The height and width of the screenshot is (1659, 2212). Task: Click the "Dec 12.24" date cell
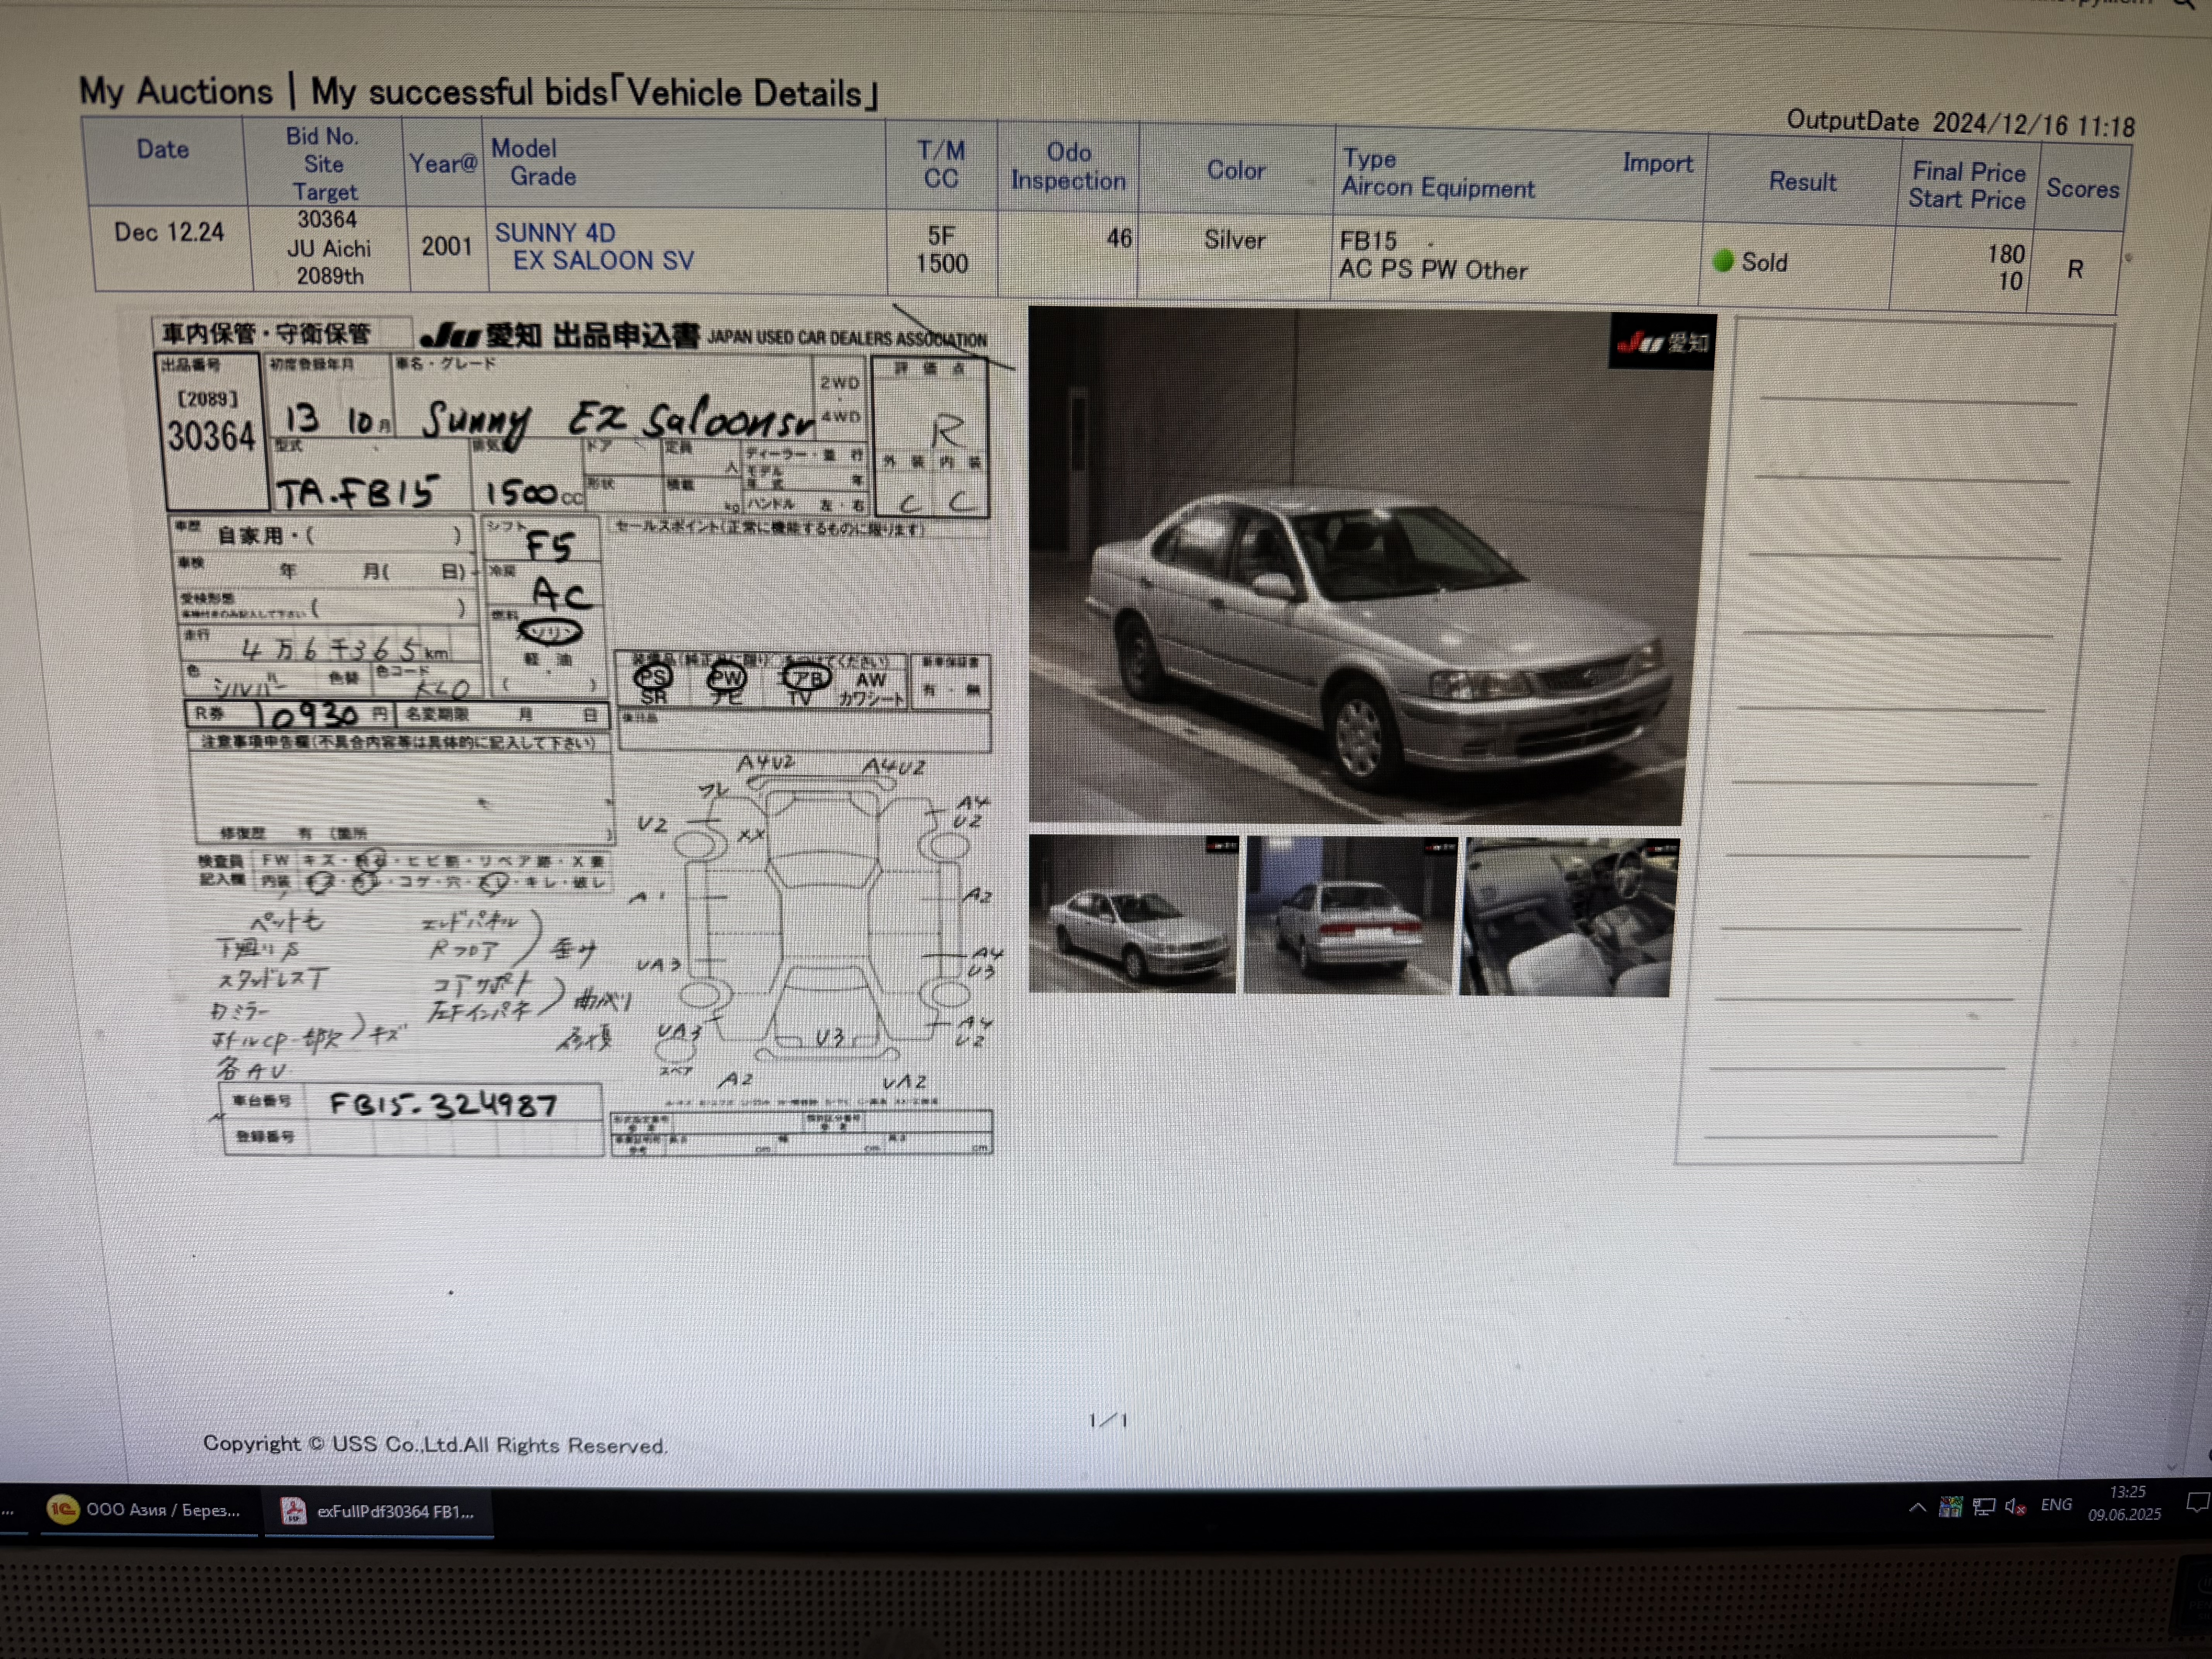[x=169, y=232]
